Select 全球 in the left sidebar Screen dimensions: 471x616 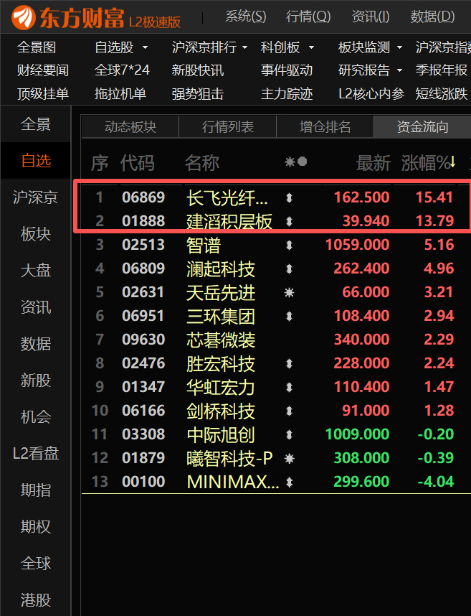(x=36, y=564)
